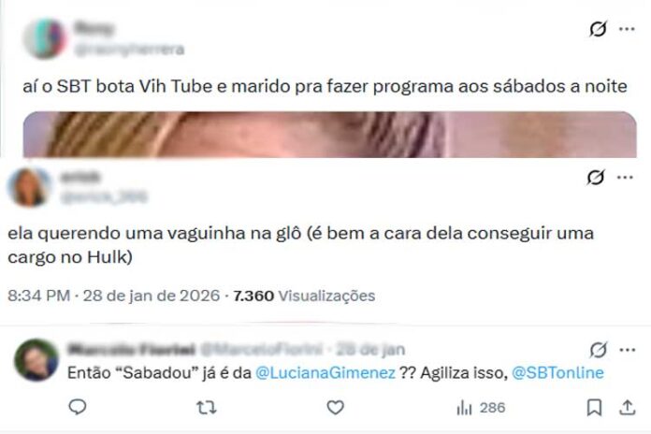Screen dimensions: 651x434
Task: Open the @LucianaGimenez mention link
Action: (x=325, y=372)
